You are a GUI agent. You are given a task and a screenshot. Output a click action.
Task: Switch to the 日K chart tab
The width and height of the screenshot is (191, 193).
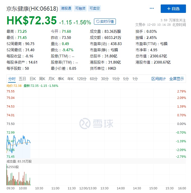tap(33, 79)
